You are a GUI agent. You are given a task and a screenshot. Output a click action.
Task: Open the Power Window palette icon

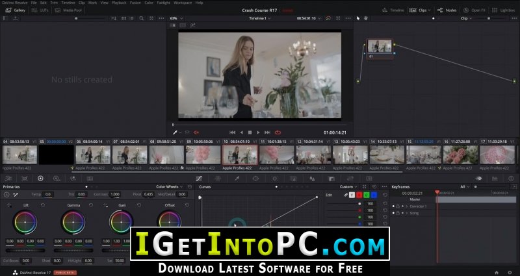pyautogui.click(x=255, y=179)
